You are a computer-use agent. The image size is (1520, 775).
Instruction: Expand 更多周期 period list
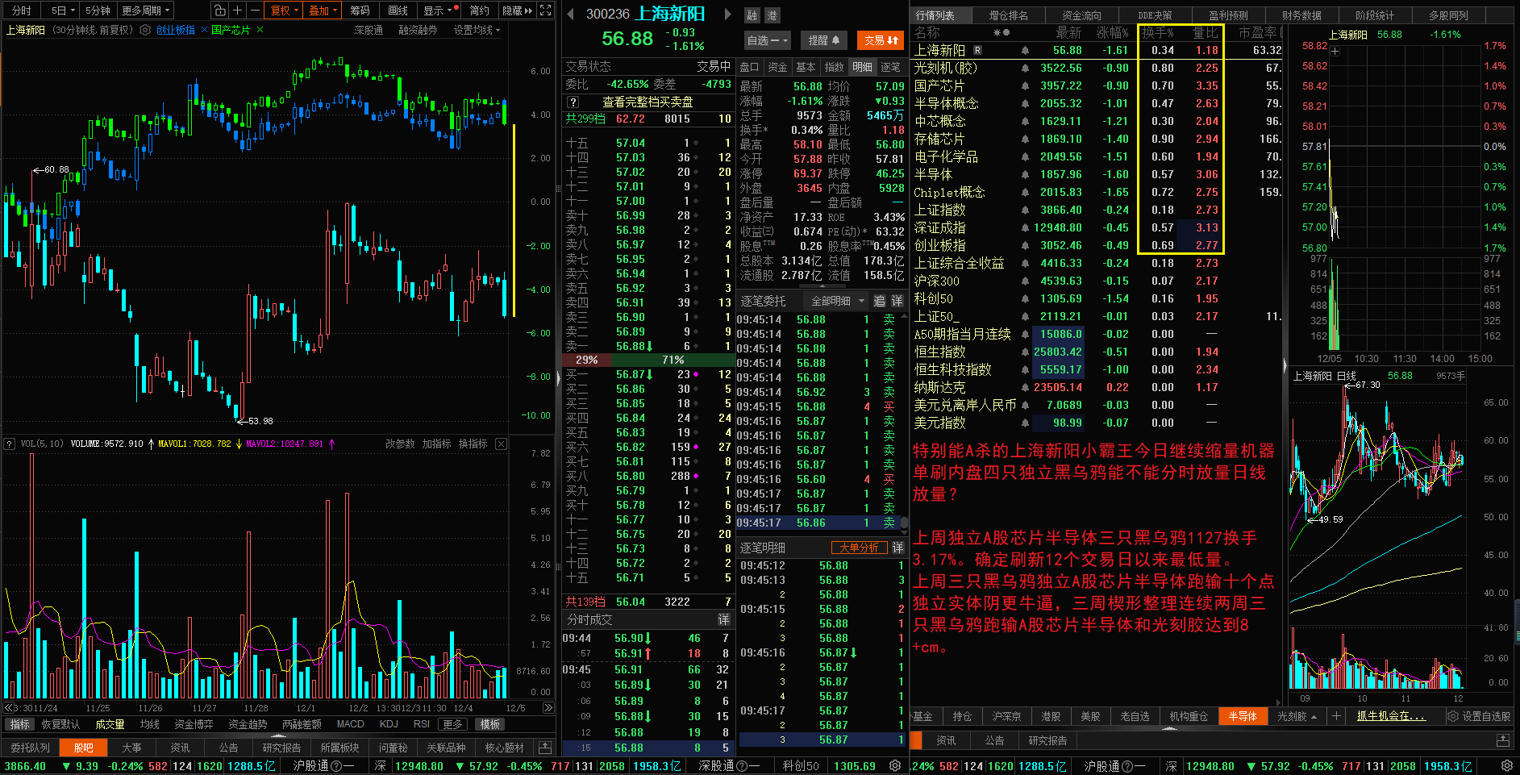pyautogui.click(x=147, y=10)
